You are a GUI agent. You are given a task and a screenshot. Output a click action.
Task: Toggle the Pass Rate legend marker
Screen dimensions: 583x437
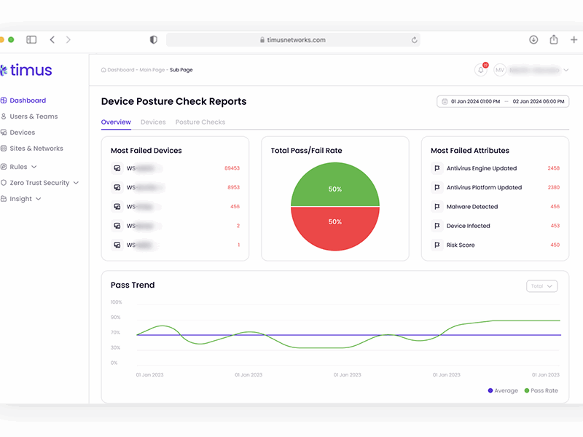click(526, 390)
